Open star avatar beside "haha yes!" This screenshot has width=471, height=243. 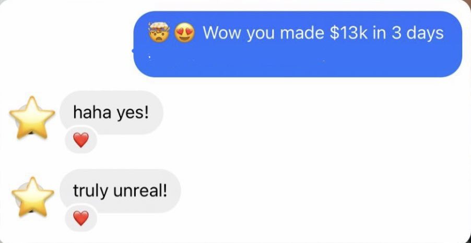click(x=32, y=118)
